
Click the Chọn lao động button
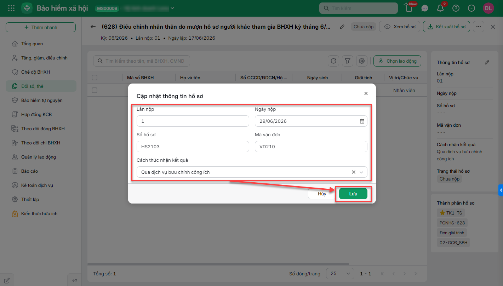pyautogui.click(x=397, y=61)
